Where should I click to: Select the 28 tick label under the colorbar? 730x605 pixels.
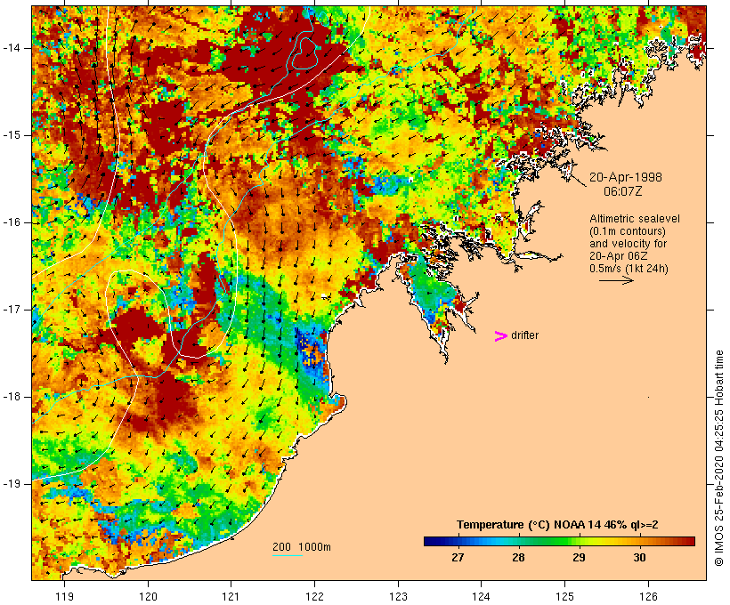click(518, 558)
